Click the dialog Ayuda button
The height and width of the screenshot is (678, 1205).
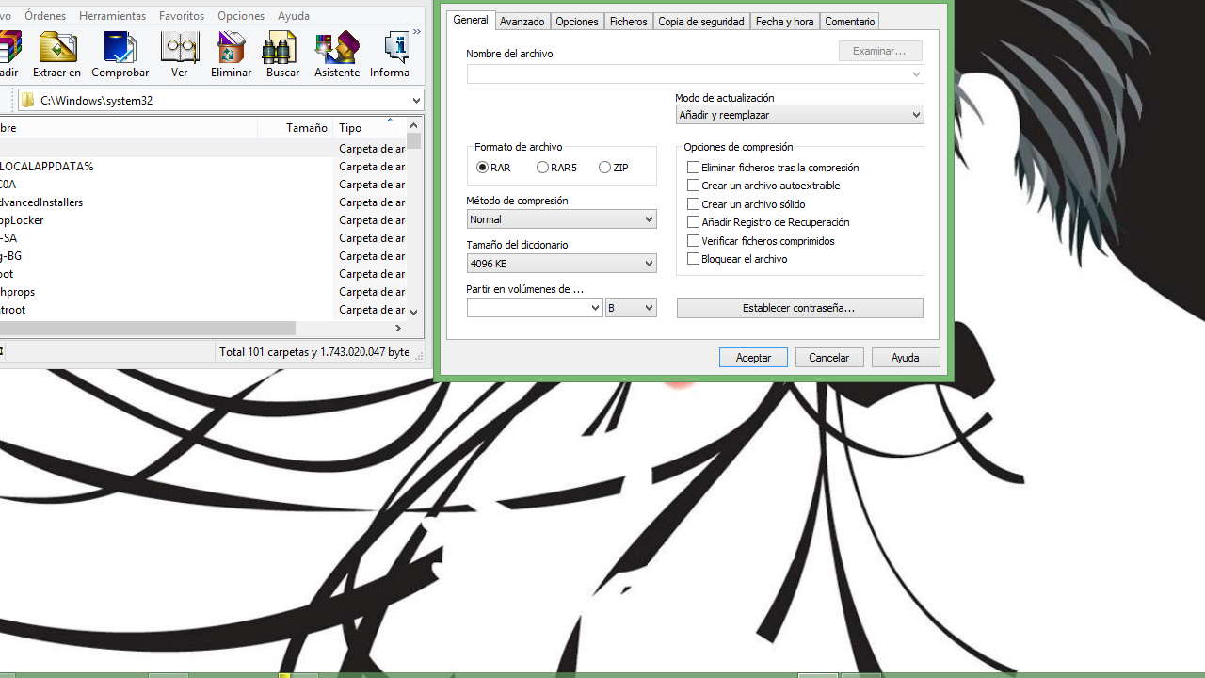point(906,358)
